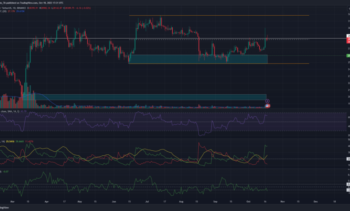Click the green price label on price axis
The height and width of the screenshot is (211, 350).
[348, 56]
